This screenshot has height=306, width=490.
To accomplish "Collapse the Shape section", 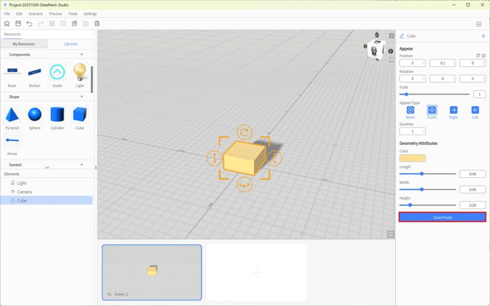I will (x=81, y=97).
